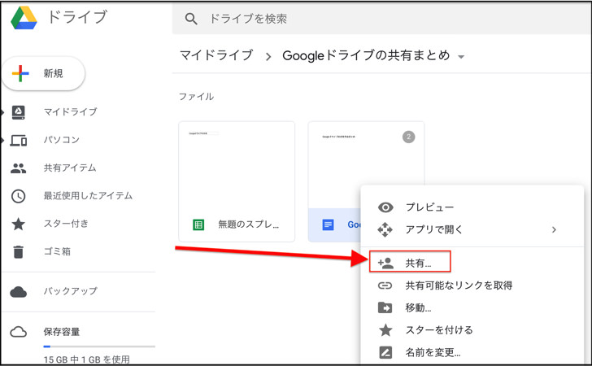Click the multicolor plus icon
This screenshot has width=592, height=366.
coord(20,73)
